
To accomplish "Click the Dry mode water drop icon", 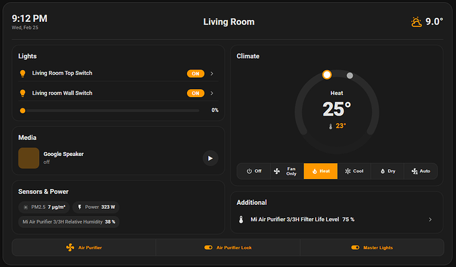I will click(383, 171).
